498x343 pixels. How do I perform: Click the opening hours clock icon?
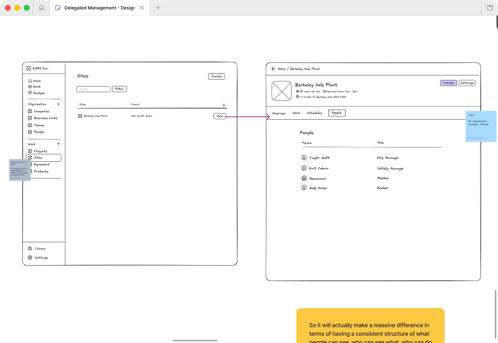[324, 91]
